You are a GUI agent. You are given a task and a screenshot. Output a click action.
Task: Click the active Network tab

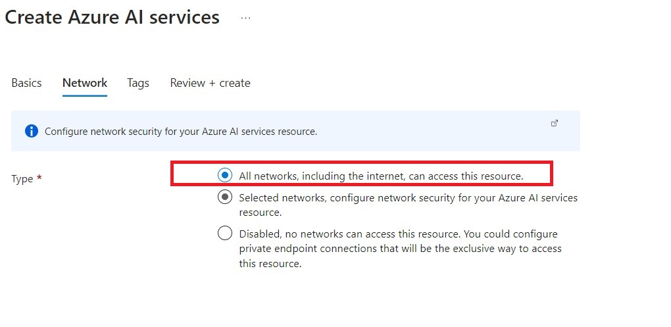pyautogui.click(x=85, y=83)
